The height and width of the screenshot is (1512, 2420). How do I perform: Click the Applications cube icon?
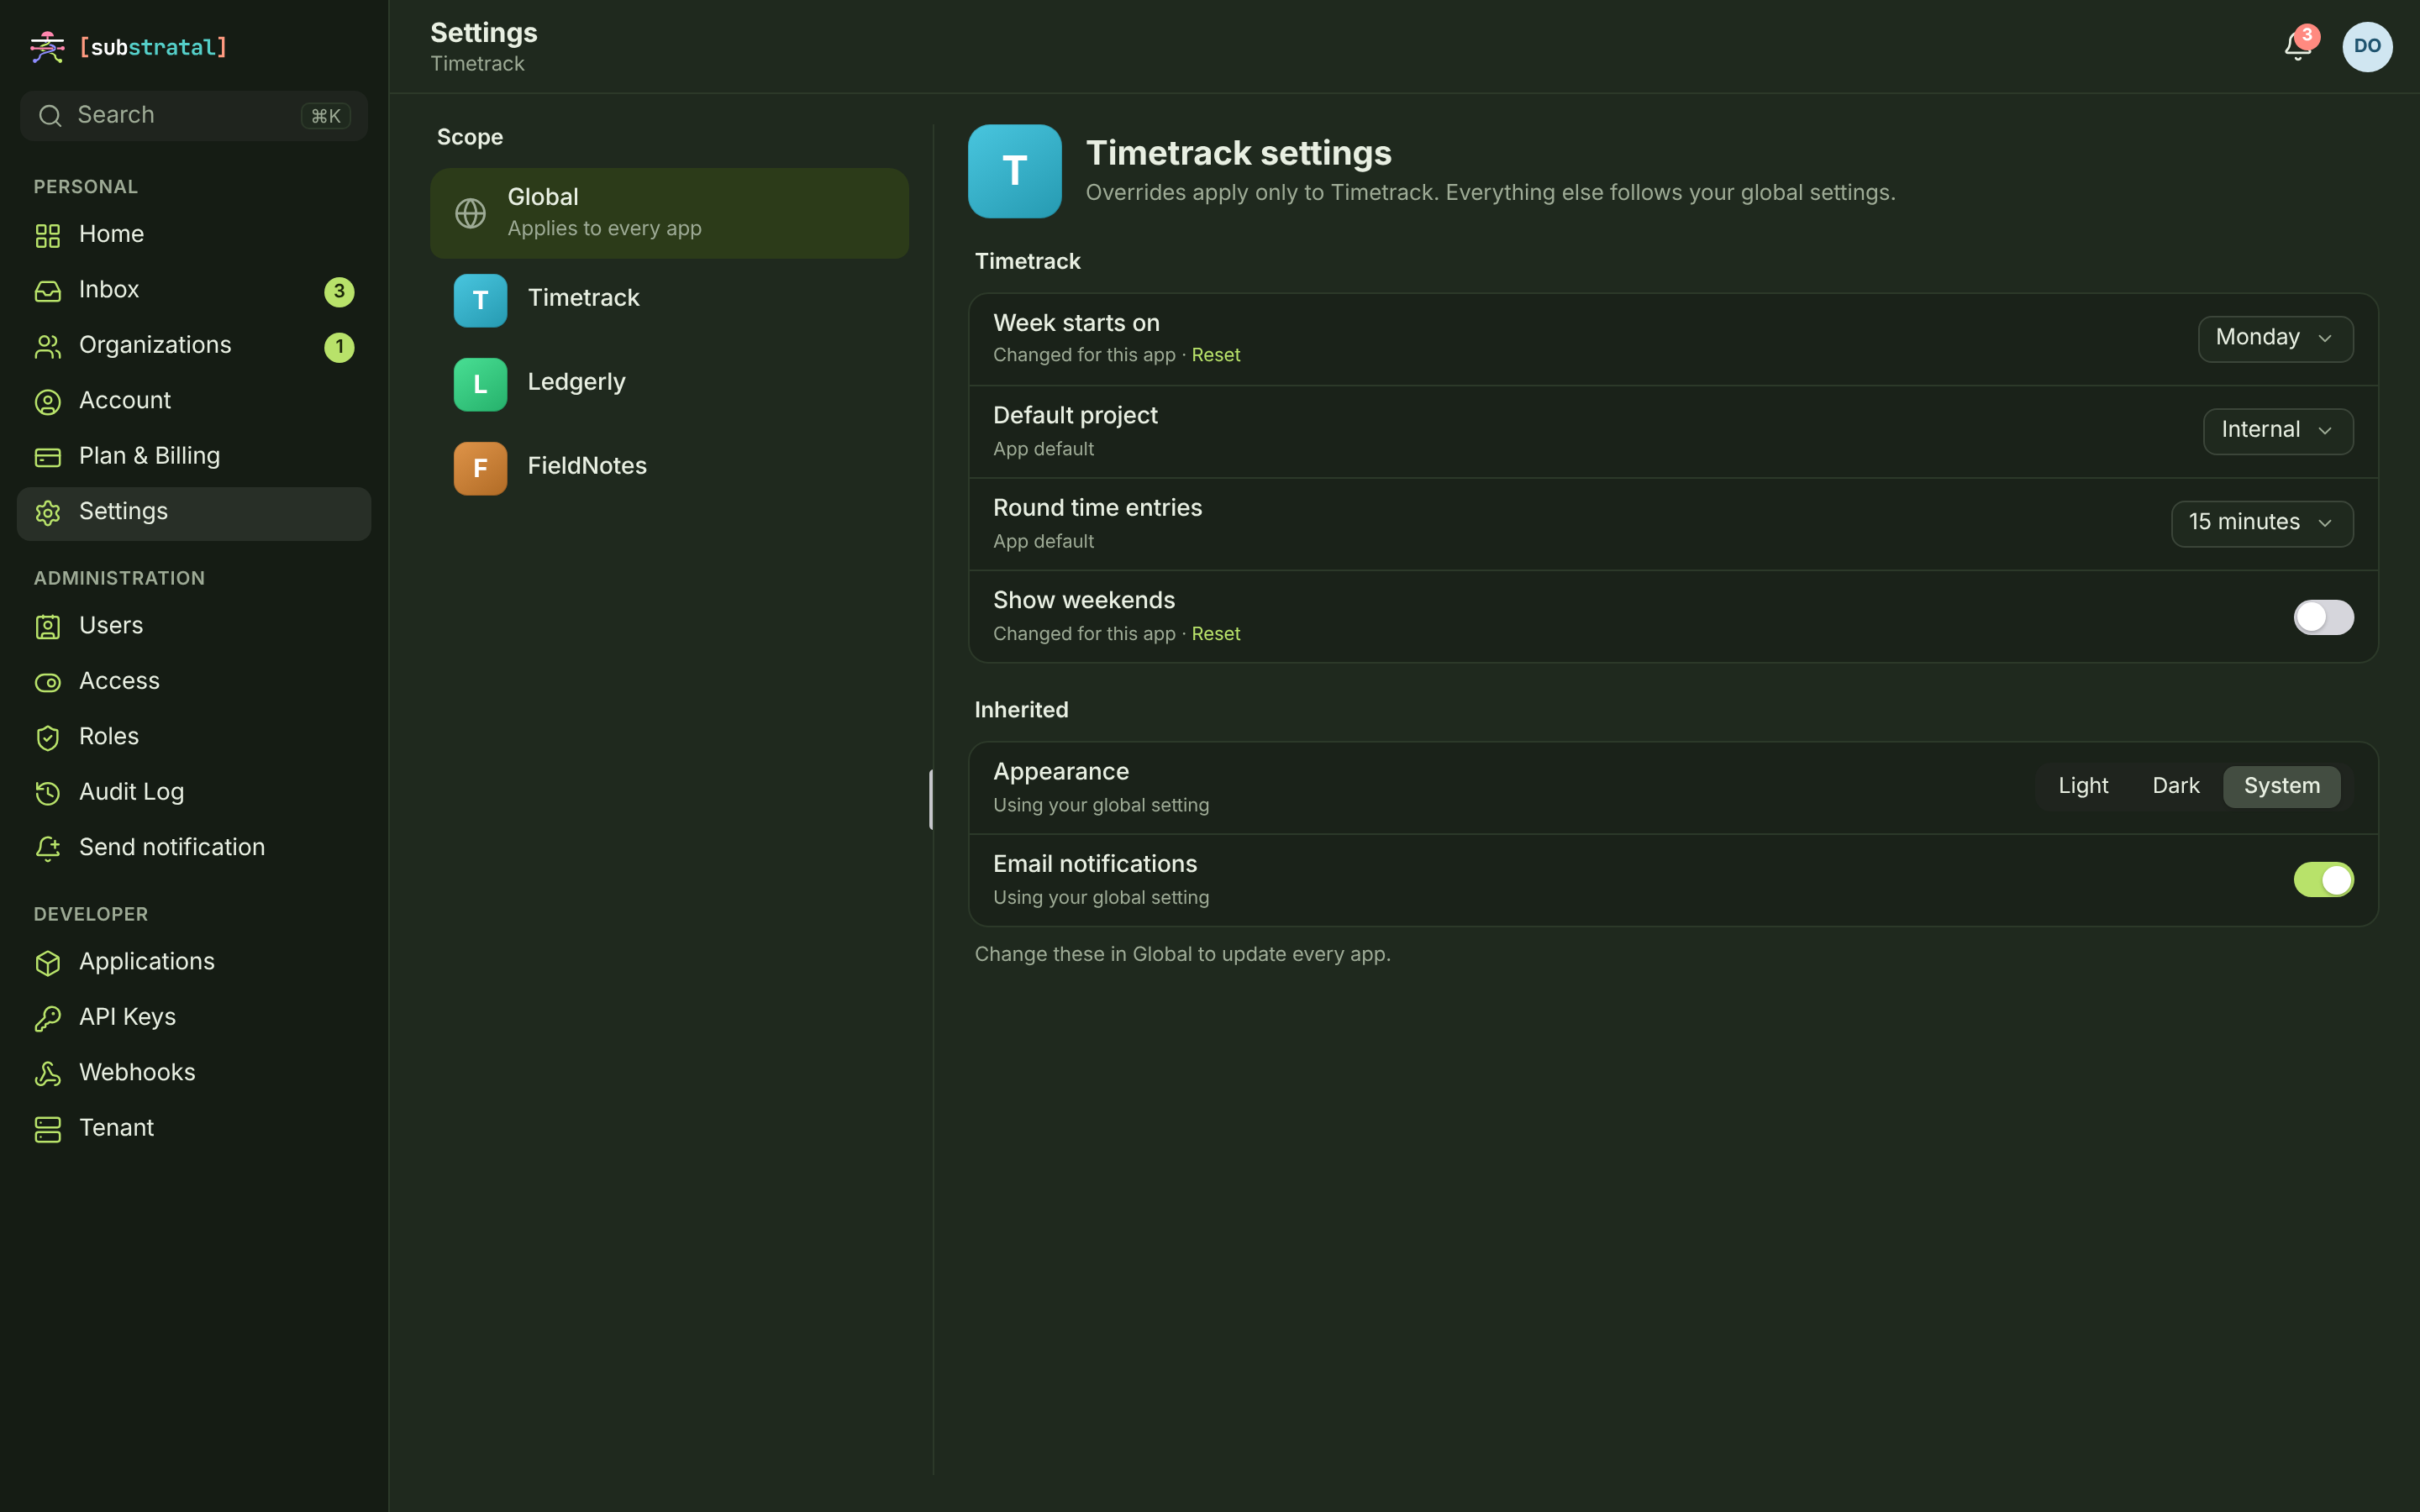coord(48,963)
